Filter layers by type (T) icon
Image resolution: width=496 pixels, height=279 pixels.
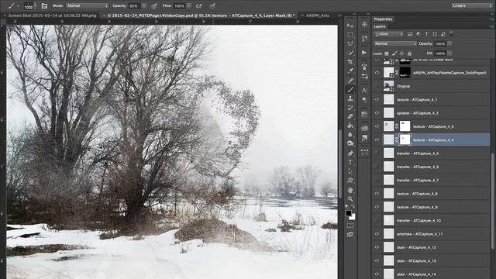(426, 34)
